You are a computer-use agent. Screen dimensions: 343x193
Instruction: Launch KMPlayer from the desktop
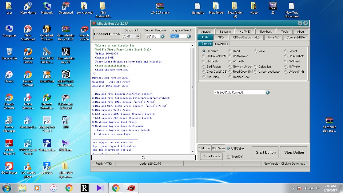click(x=66, y=145)
